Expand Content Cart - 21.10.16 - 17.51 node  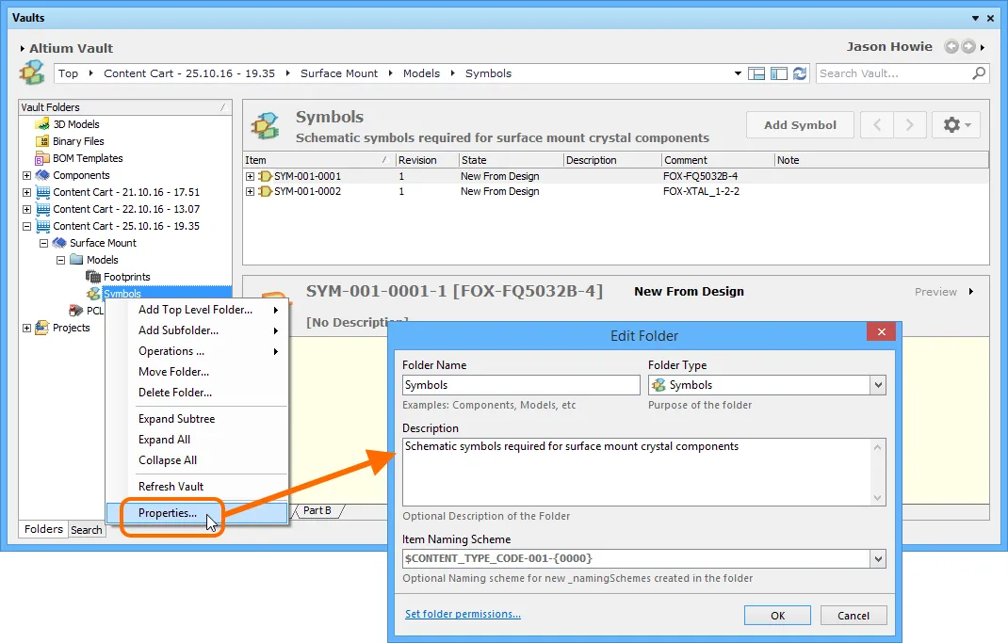coord(26,192)
